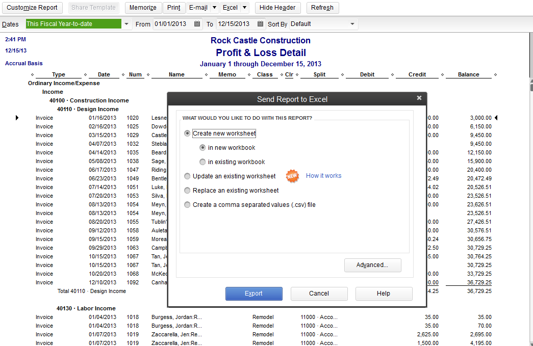This screenshot has width=533, height=346.
Task: Click the Name column header
Action: (x=177, y=74)
